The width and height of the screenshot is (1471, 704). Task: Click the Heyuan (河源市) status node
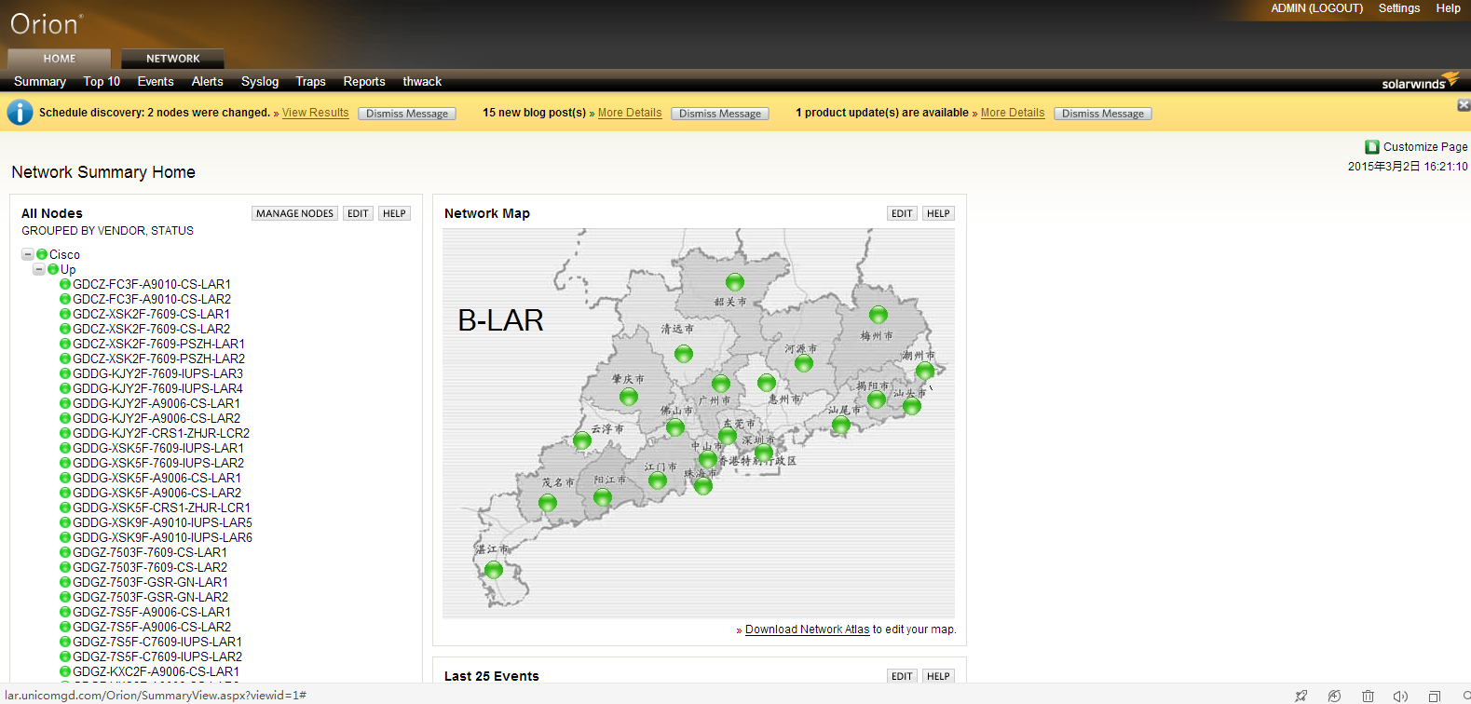[804, 363]
